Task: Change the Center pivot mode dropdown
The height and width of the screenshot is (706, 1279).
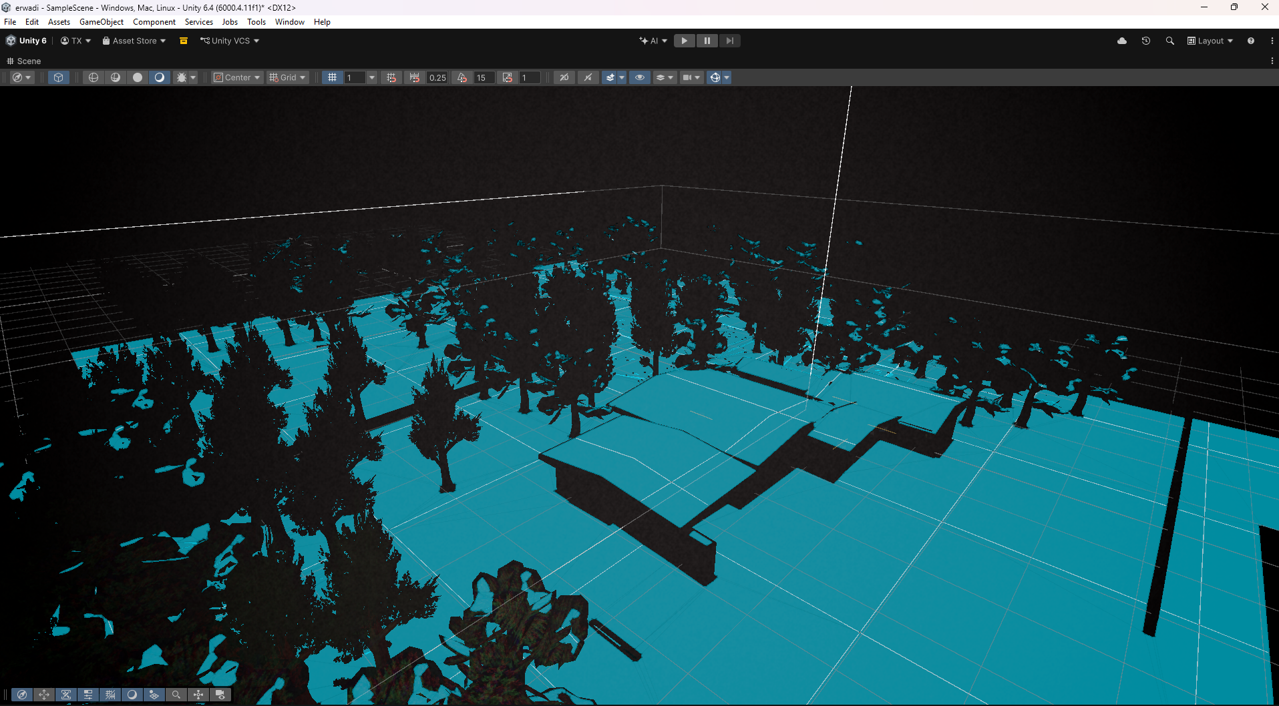Action: point(236,77)
